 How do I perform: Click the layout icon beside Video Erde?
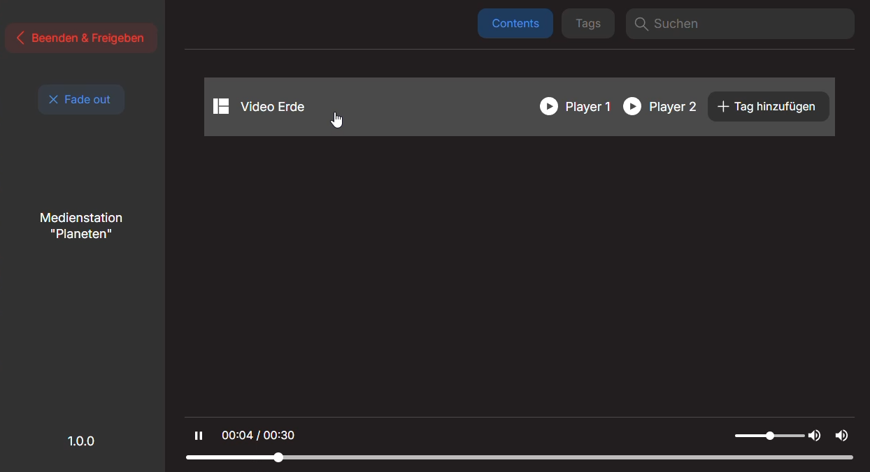221,106
